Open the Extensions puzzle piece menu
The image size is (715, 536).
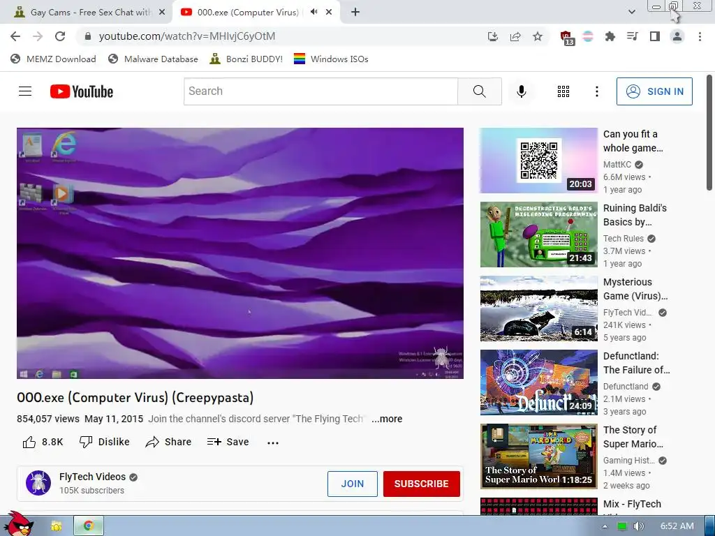click(610, 36)
